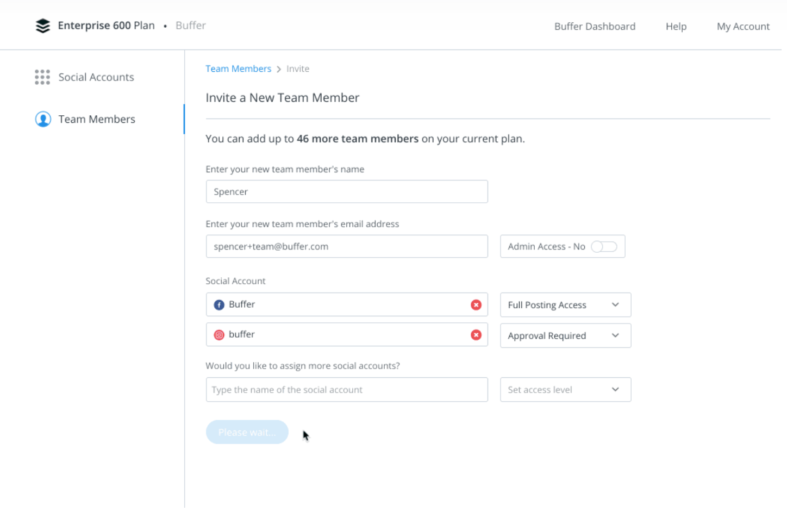Viewport: 787px width, 511px height.
Task: Open the Help link in header
Action: point(676,26)
